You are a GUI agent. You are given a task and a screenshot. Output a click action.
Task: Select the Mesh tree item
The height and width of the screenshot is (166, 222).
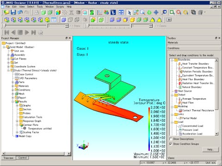[x=21, y=94]
